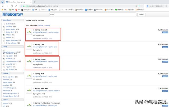Click the MVNRepository logo
The image size is (169, 107).
[x=13, y=14]
